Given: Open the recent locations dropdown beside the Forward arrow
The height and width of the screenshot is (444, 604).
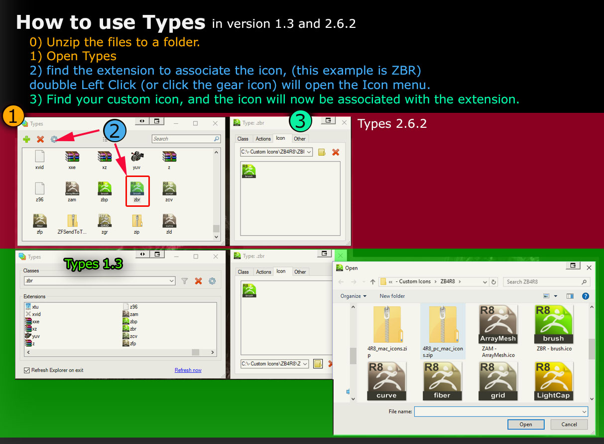Looking at the screenshot, I should tap(364, 281).
